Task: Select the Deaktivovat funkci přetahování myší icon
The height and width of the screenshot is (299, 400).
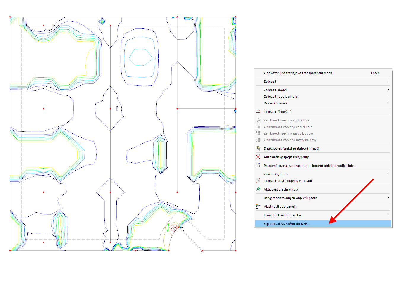Action: [x=258, y=148]
